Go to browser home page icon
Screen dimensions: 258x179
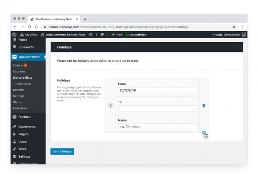click(36, 27)
